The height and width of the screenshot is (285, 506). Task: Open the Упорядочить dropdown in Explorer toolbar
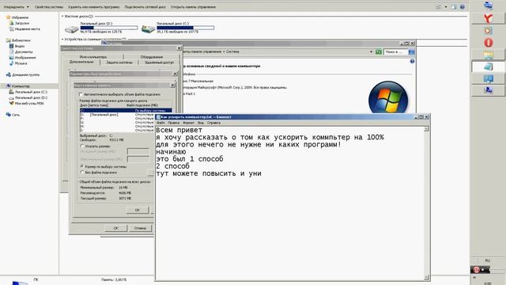[16, 7]
